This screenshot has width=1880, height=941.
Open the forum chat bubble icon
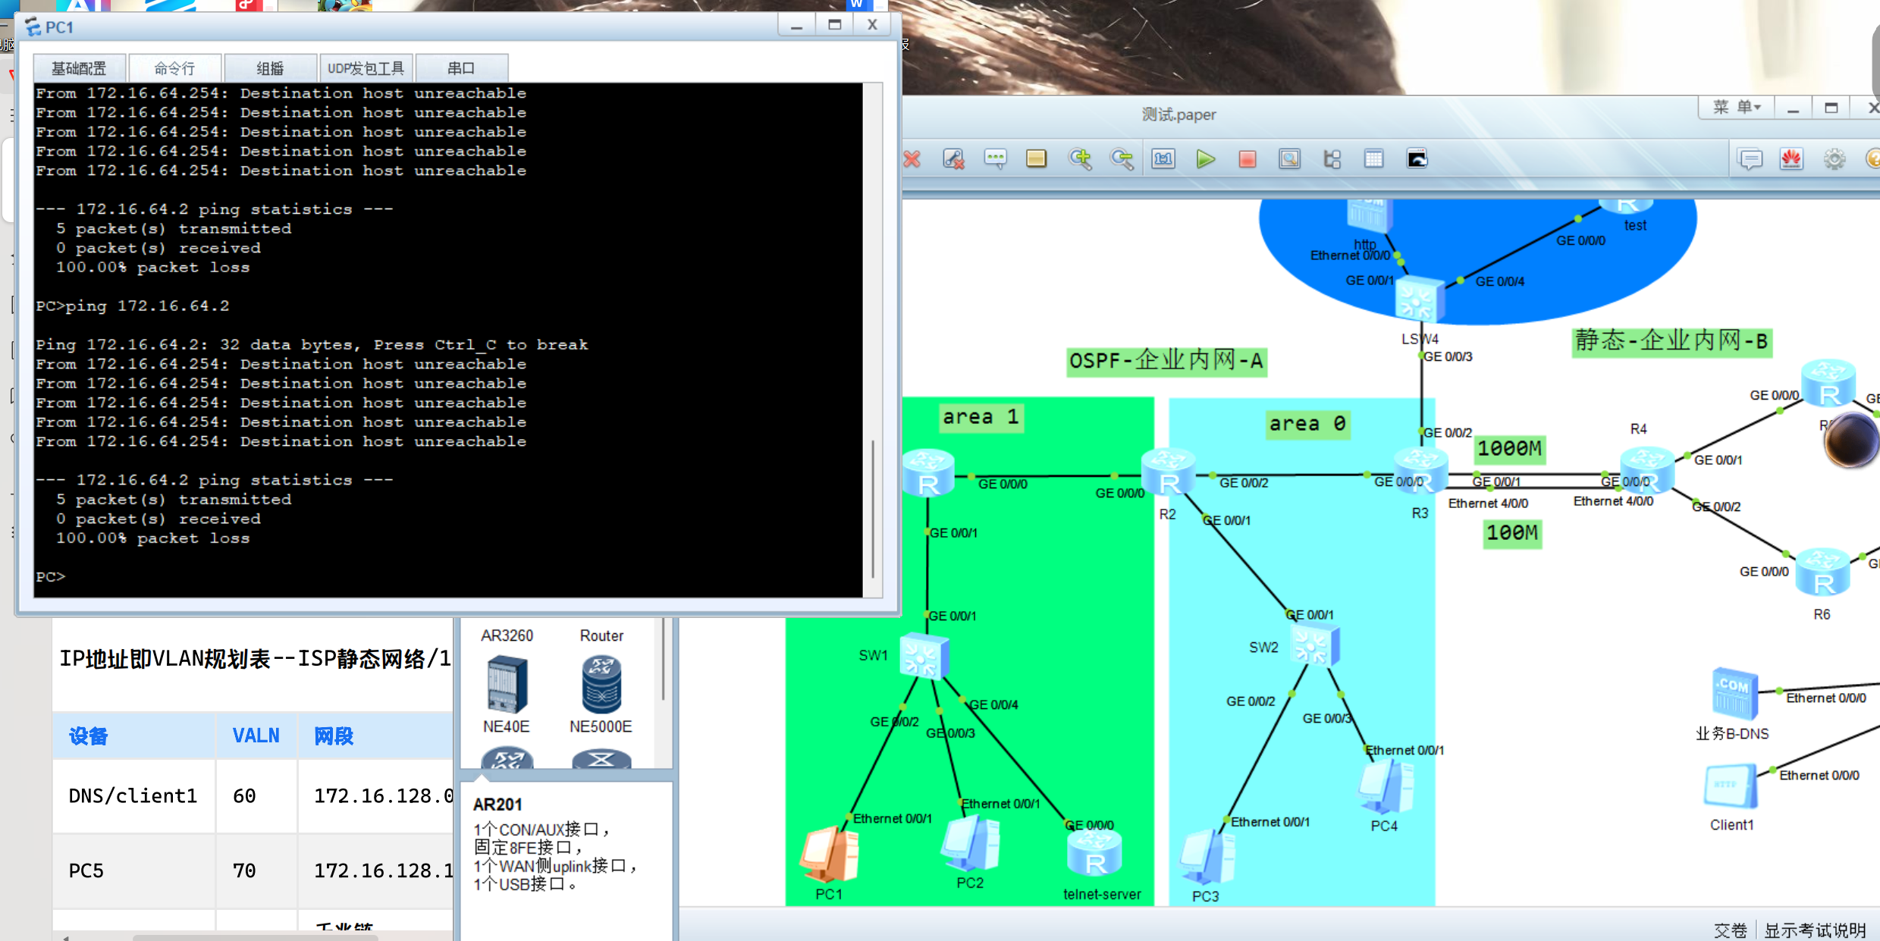[1750, 159]
